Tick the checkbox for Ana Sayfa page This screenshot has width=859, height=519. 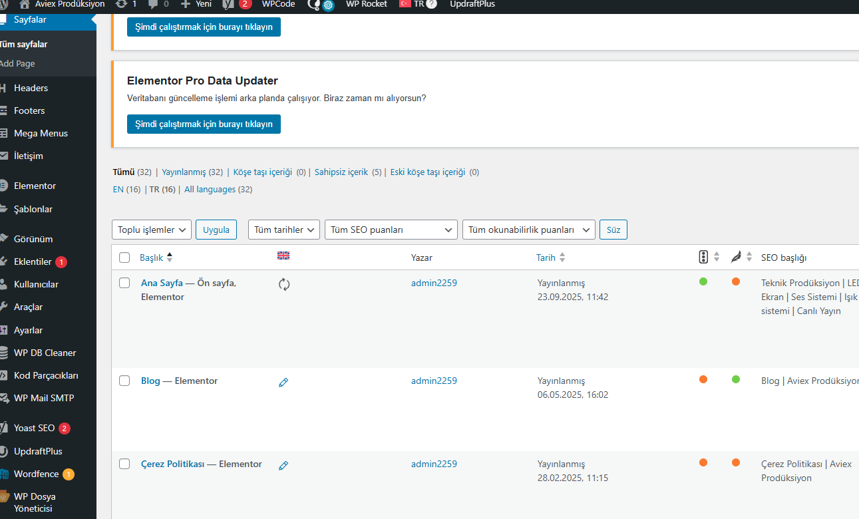(x=124, y=283)
